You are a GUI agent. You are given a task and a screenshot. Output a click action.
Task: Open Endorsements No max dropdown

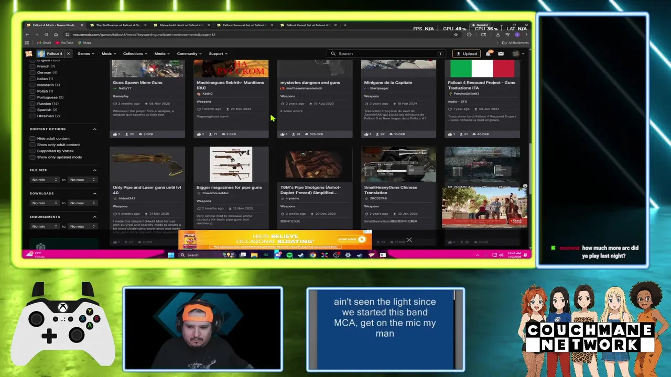point(83,226)
